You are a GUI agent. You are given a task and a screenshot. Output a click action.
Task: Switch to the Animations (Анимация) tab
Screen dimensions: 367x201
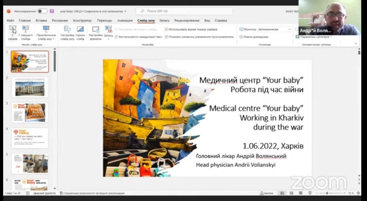(x=125, y=21)
